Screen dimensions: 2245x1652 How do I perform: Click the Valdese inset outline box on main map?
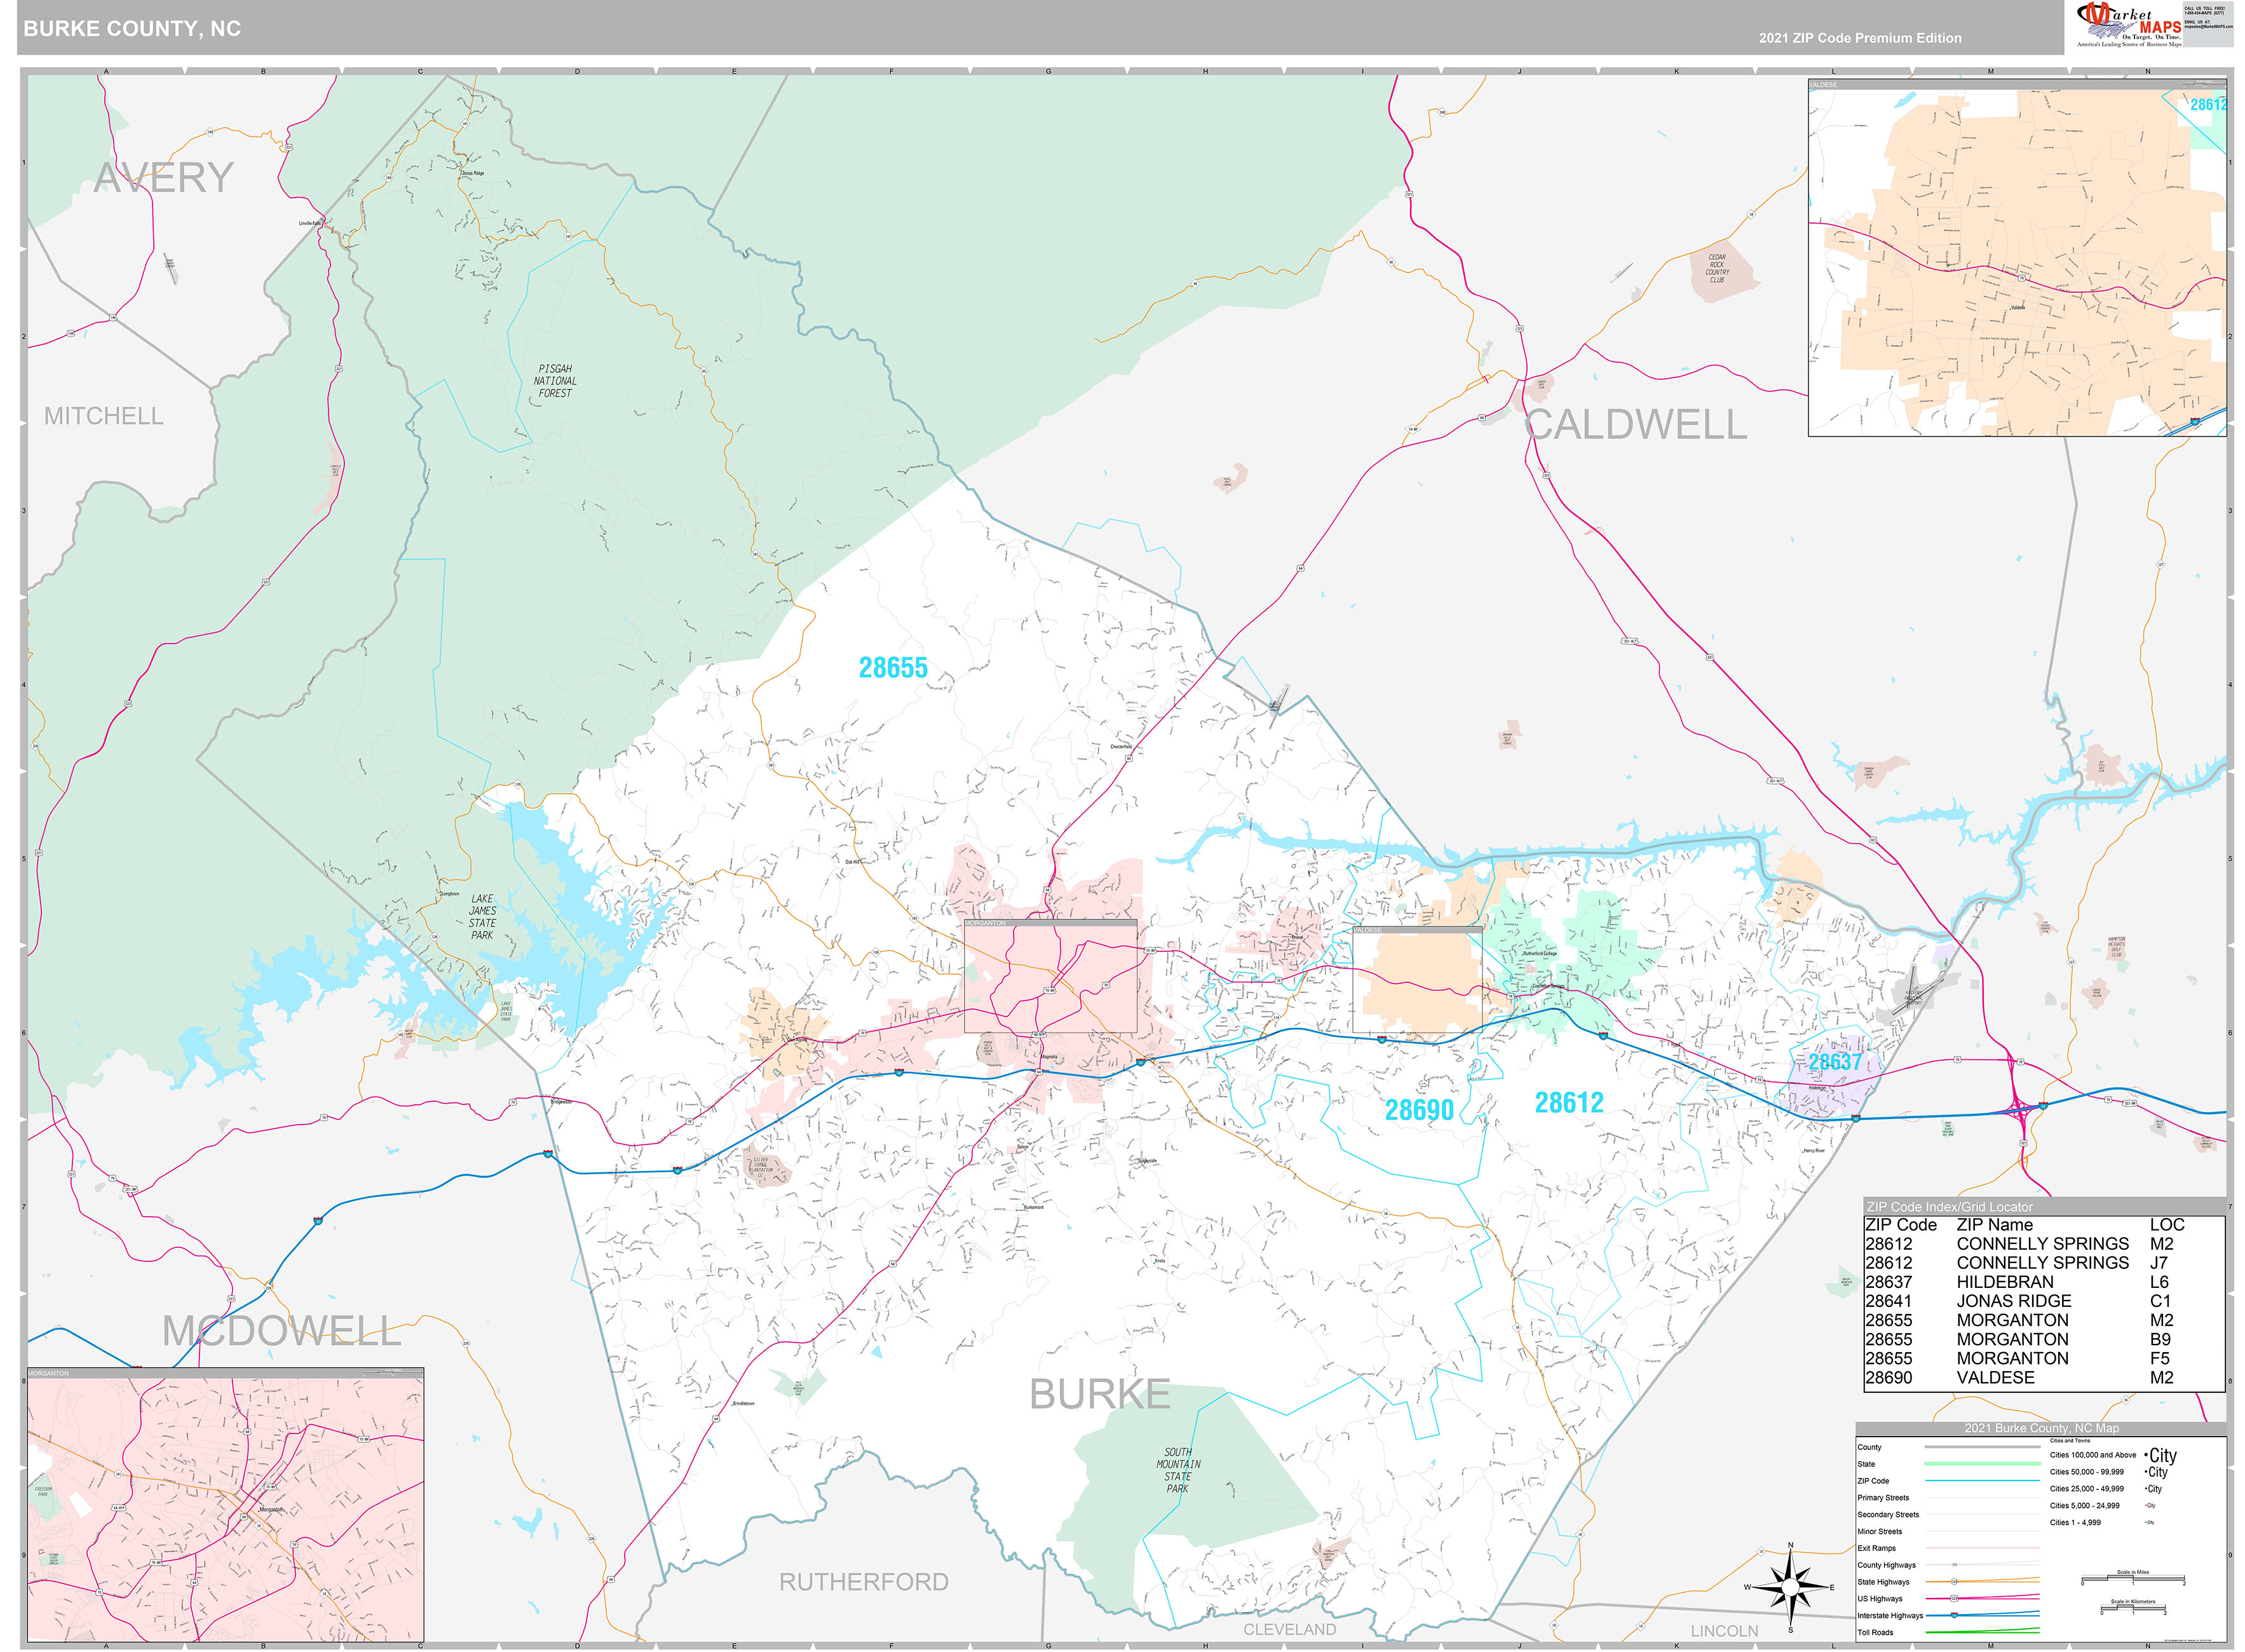point(1417,980)
